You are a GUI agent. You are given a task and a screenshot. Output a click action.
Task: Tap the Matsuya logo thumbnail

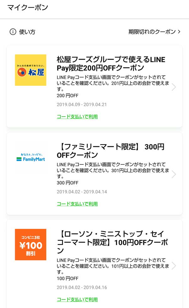tap(31, 70)
